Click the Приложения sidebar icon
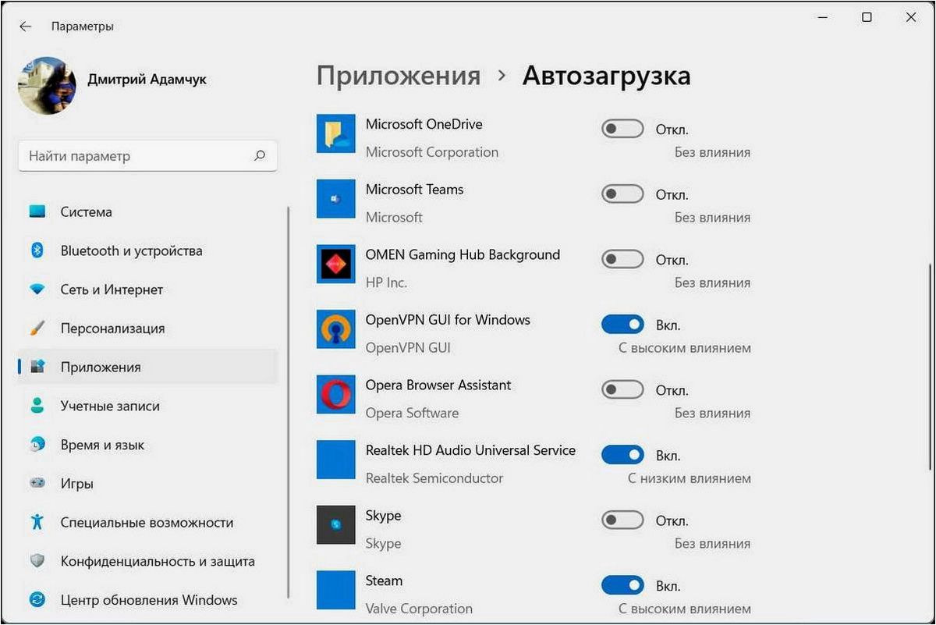Viewport: 936px width, 625px height. coord(37,367)
